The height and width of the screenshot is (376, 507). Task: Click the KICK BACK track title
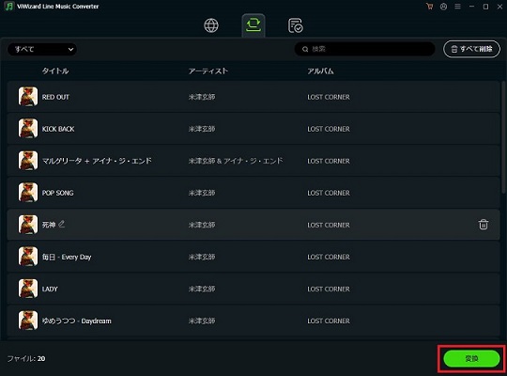tap(58, 129)
